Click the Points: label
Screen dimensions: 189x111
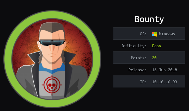[x=139, y=58]
